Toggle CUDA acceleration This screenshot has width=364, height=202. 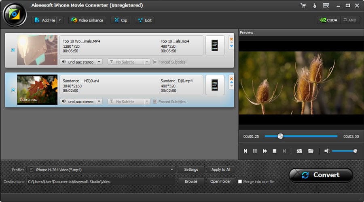coord(329,20)
